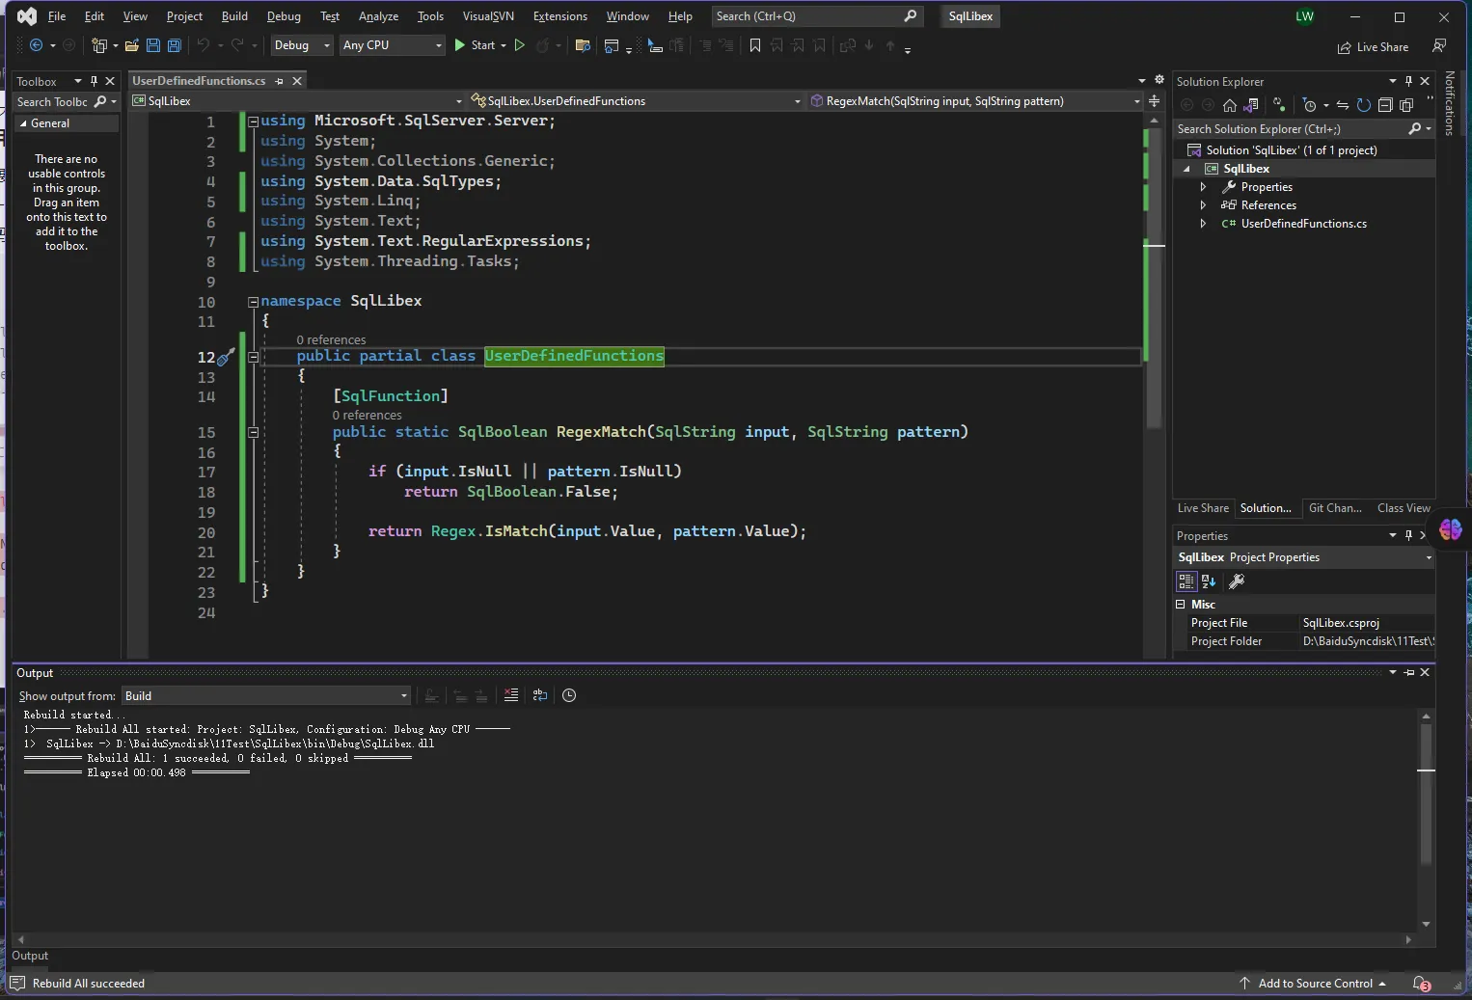Switch to the Class View tab

[1403, 508]
